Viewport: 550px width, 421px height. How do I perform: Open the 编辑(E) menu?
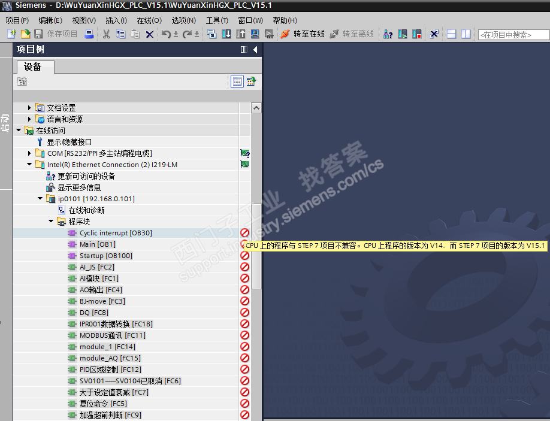[50, 20]
